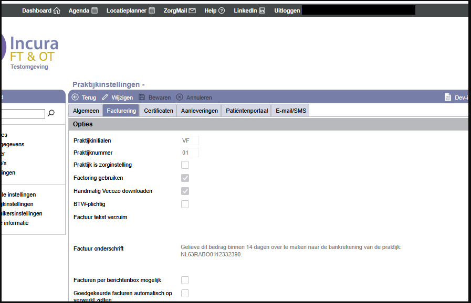
Task: Click the Annuleren cancel button
Action: tap(194, 98)
